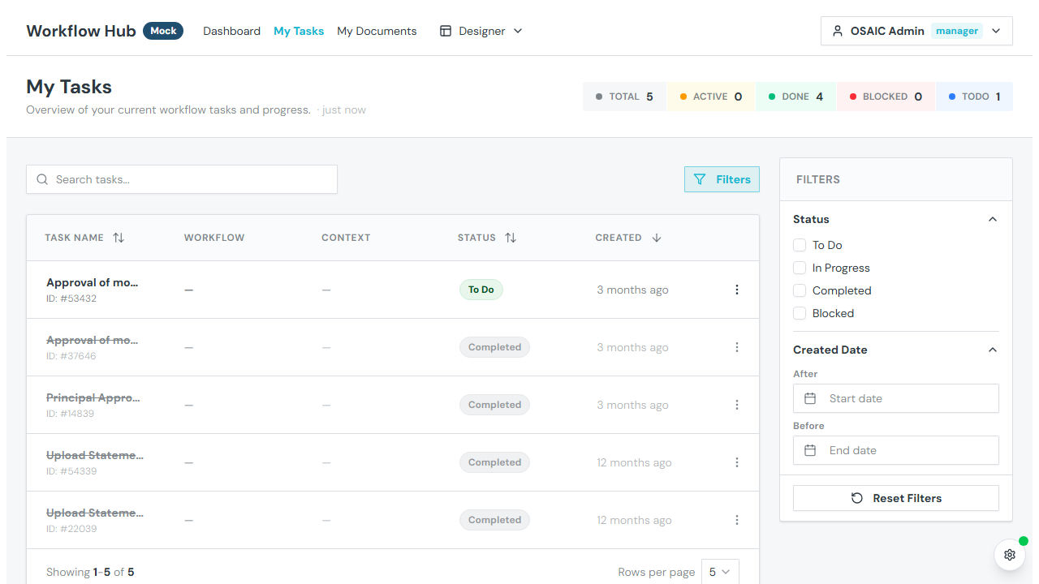Open the My Documents page
The height and width of the screenshot is (584, 1039).
click(377, 31)
